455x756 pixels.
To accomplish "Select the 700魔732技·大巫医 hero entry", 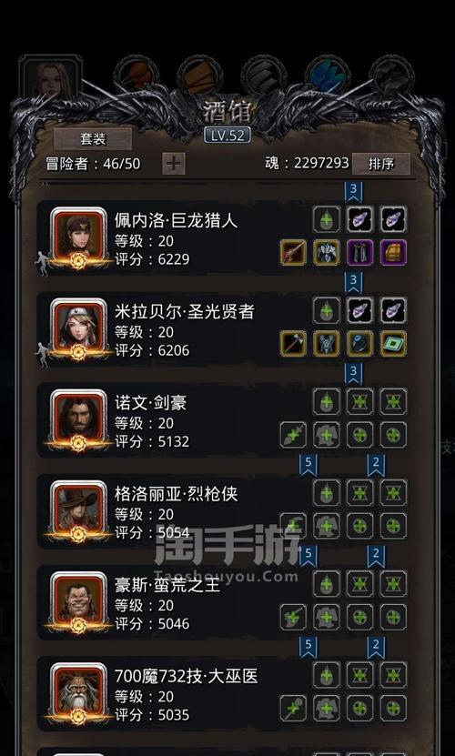I will pos(224,694).
